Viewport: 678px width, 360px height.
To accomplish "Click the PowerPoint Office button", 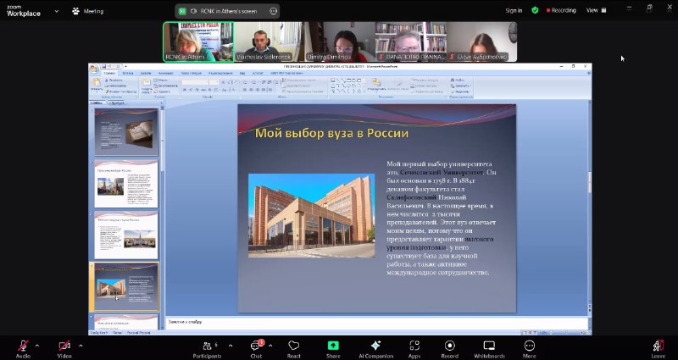I will coord(93,69).
